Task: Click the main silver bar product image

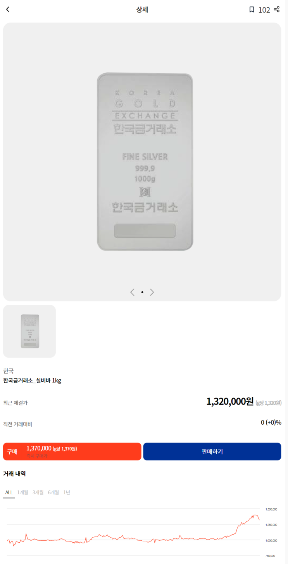Action: click(x=145, y=162)
